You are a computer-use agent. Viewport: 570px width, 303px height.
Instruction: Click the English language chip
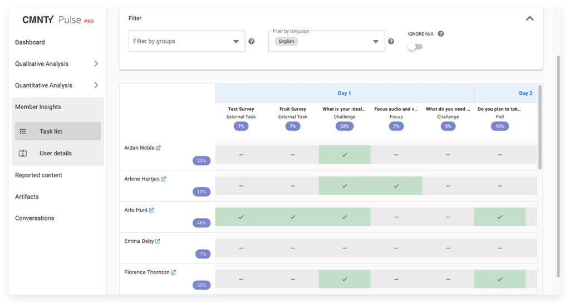[287, 41]
